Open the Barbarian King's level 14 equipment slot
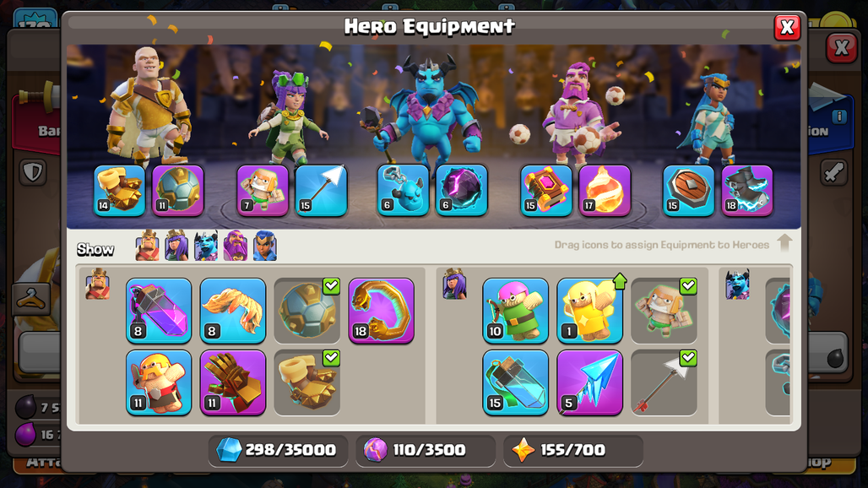This screenshot has height=488, width=868. click(120, 190)
